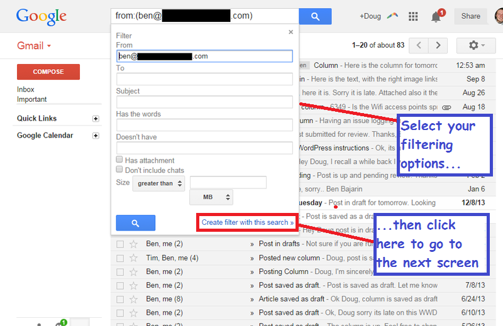Open the notifications bell icon

(x=436, y=17)
